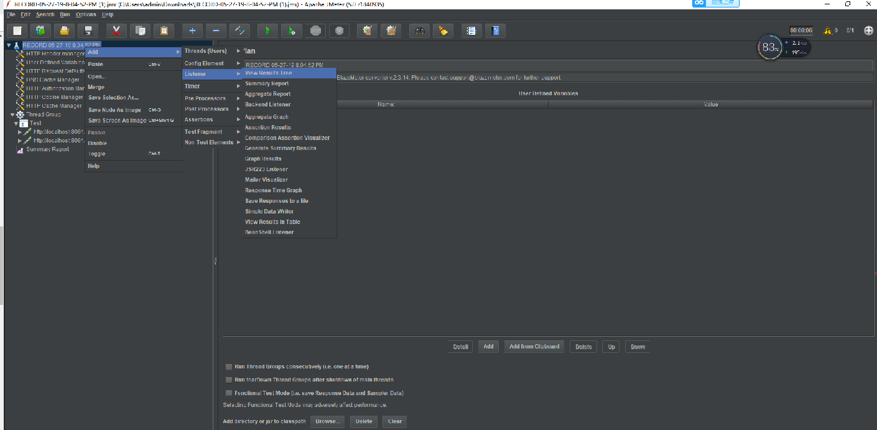The width and height of the screenshot is (877, 430).
Task: Open Search with binoculars icon
Action: [x=420, y=30]
